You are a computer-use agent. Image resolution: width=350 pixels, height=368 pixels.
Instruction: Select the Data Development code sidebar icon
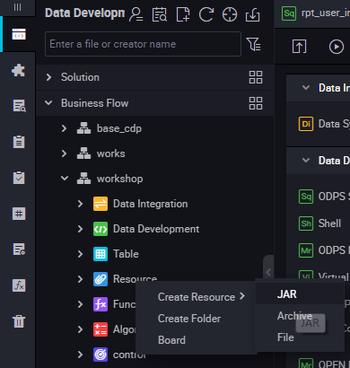coord(19,34)
